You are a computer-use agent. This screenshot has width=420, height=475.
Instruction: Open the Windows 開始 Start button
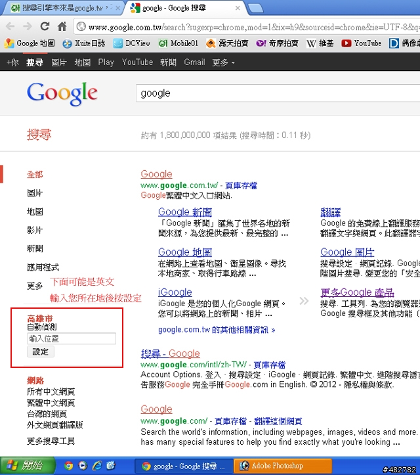27,465
